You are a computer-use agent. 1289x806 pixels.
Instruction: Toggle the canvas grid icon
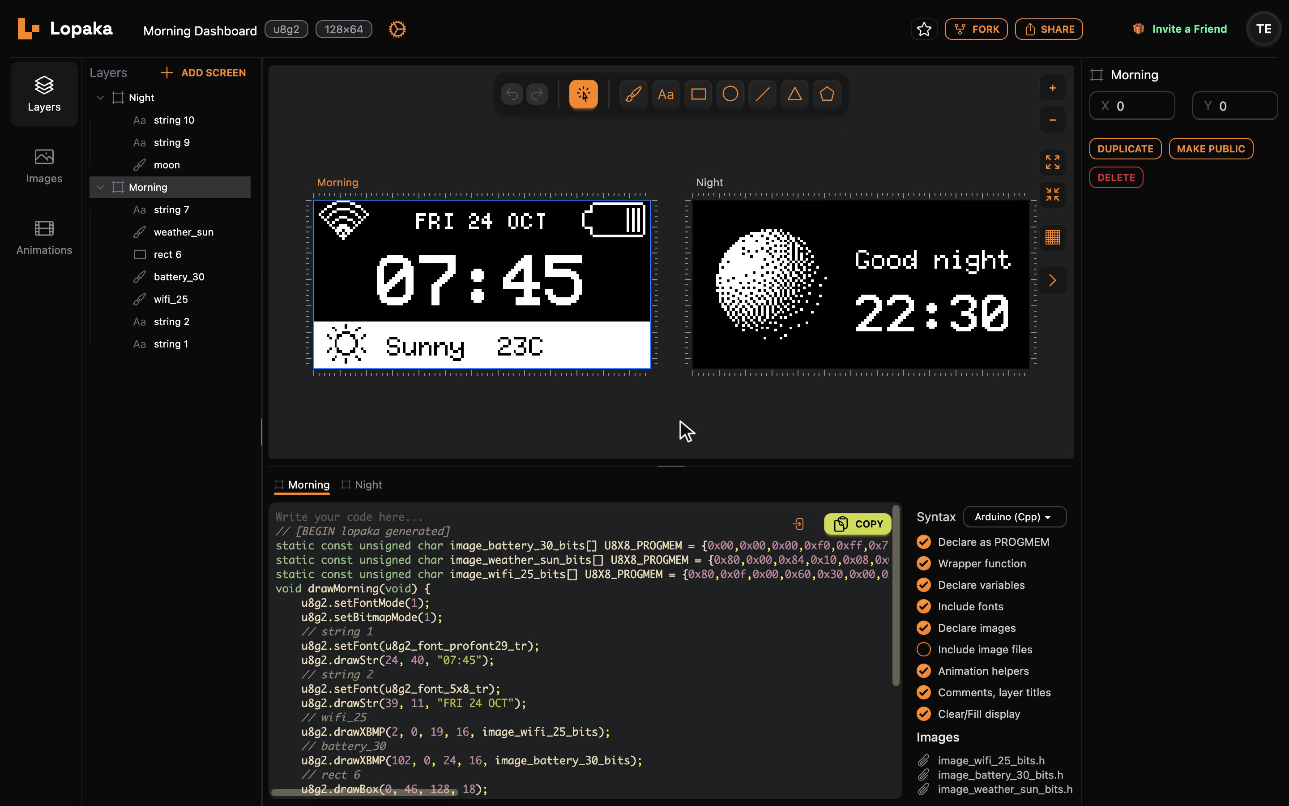pyautogui.click(x=1053, y=237)
